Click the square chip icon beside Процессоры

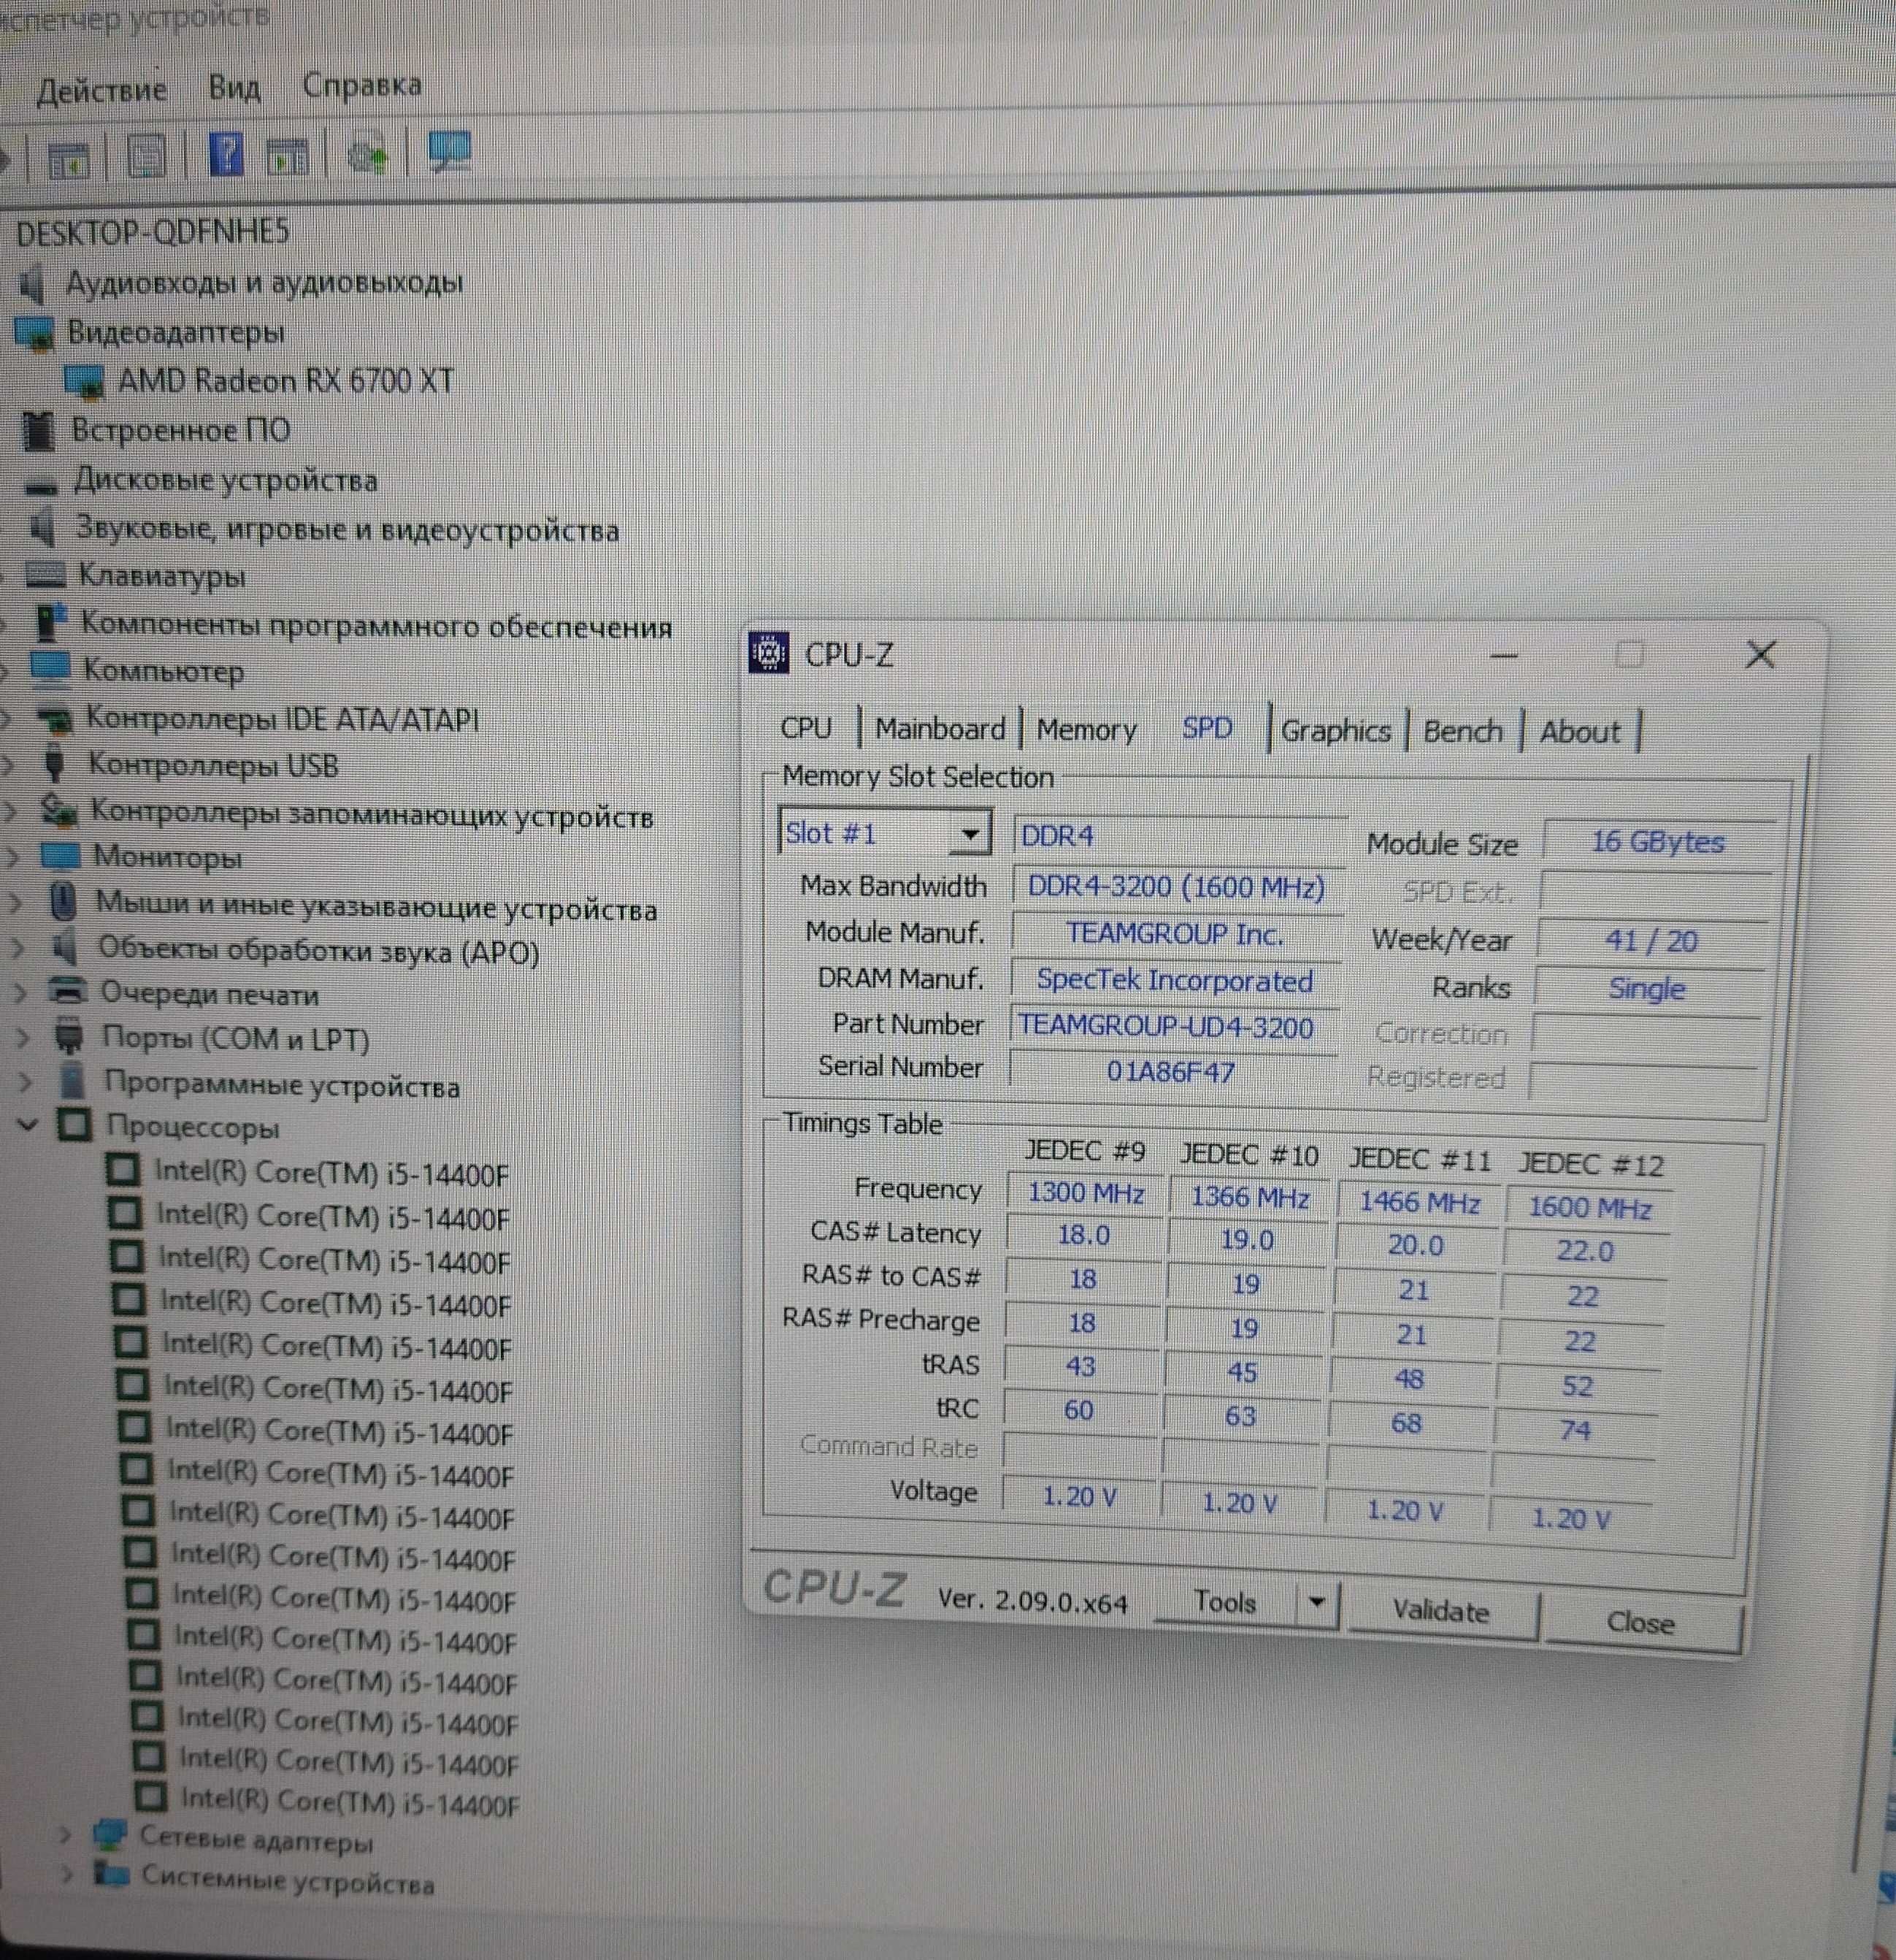74,1125
